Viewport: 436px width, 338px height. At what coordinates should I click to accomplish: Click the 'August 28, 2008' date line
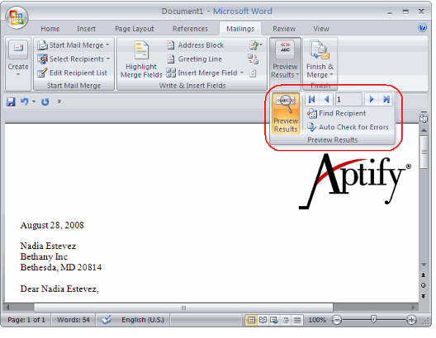[x=52, y=225]
